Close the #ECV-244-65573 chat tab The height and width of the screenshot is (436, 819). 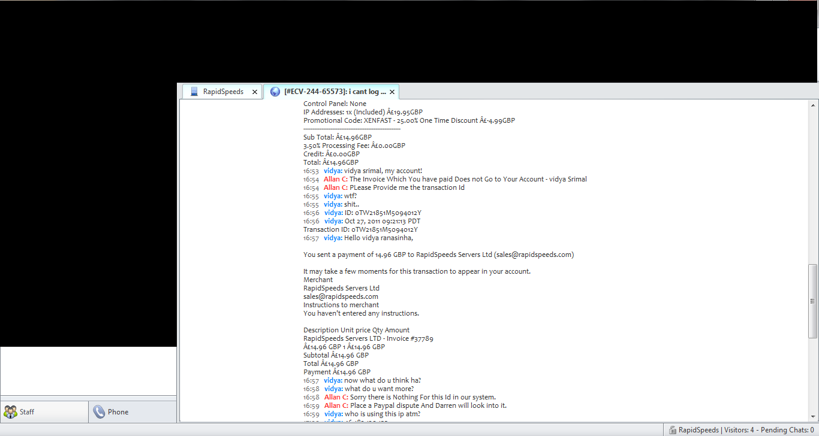click(392, 92)
